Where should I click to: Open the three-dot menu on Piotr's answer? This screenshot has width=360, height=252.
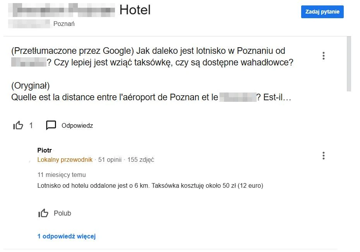[x=324, y=156]
